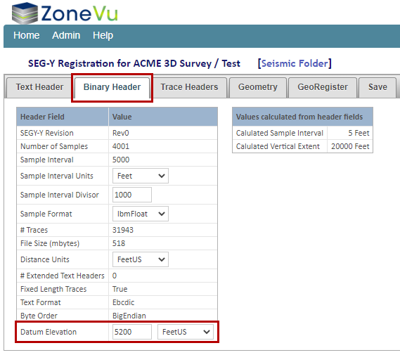Image resolution: width=400 pixels, height=355 pixels.
Task: Open the Home menu
Action: tap(26, 35)
